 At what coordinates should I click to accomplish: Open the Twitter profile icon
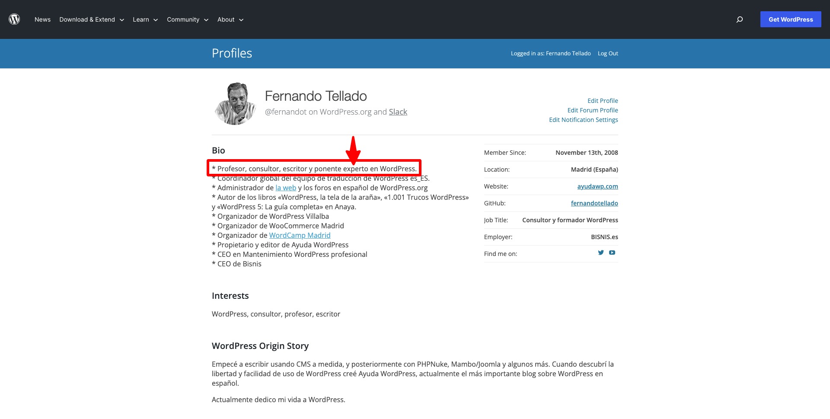tap(600, 253)
